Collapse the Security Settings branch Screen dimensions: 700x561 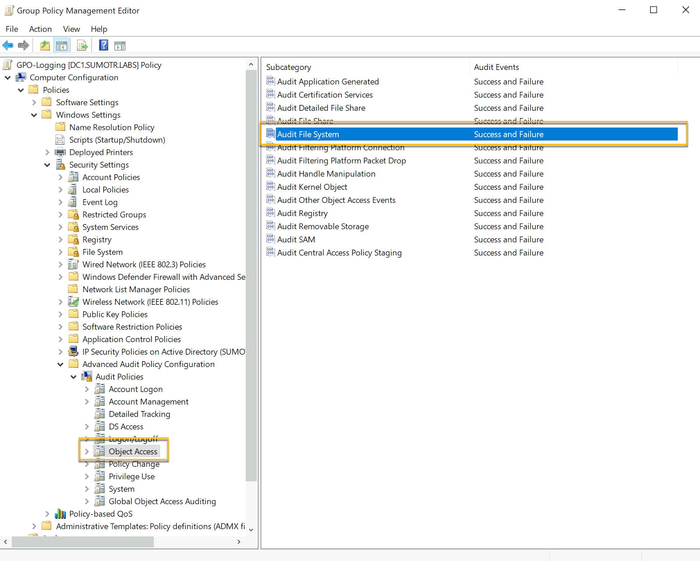point(47,164)
